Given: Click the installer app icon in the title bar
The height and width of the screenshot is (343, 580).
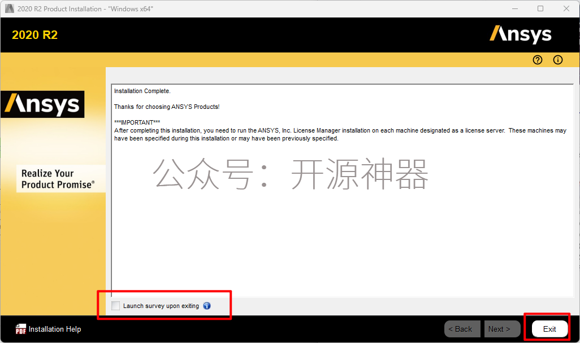Looking at the screenshot, I should [9, 8].
